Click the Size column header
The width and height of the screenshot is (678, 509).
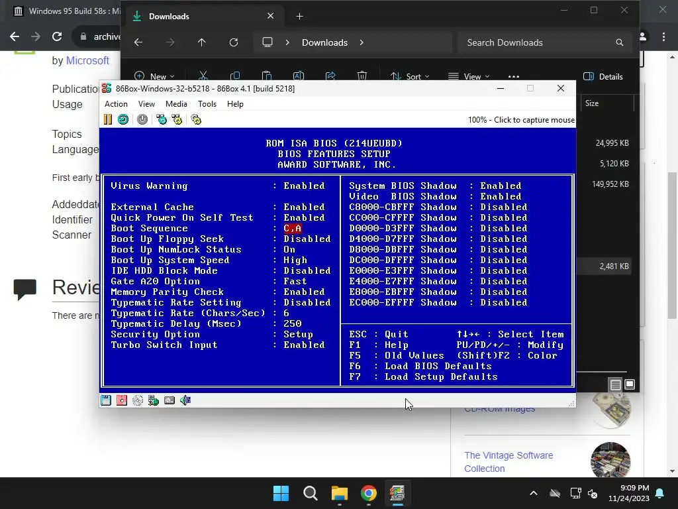[607, 103]
